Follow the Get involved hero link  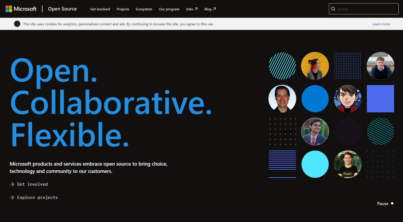[32, 184]
